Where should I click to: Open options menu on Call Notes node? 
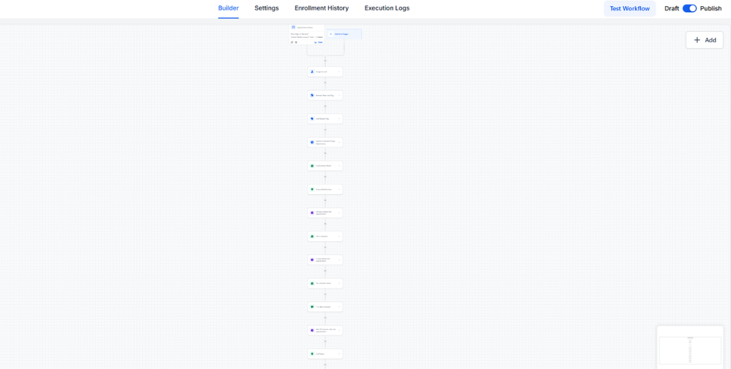pyautogui.click(x=339, y=353)
